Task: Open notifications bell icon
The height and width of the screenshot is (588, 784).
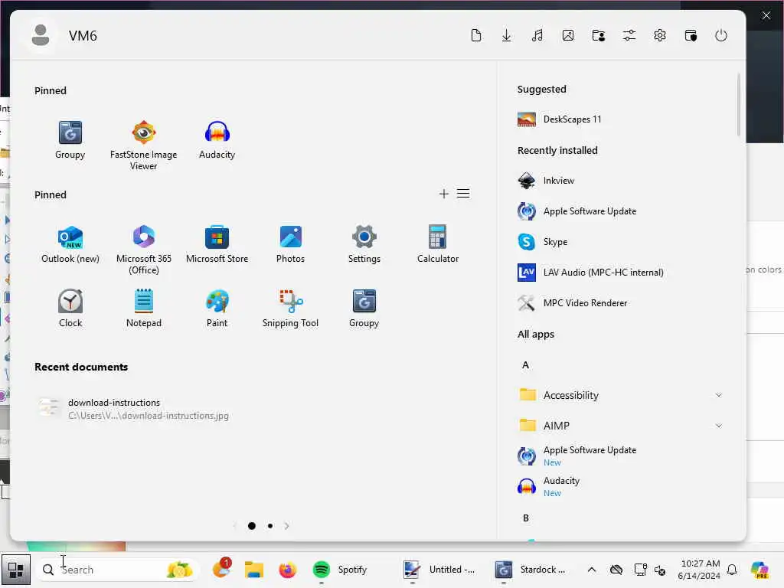Action: (x=732, y=570)
